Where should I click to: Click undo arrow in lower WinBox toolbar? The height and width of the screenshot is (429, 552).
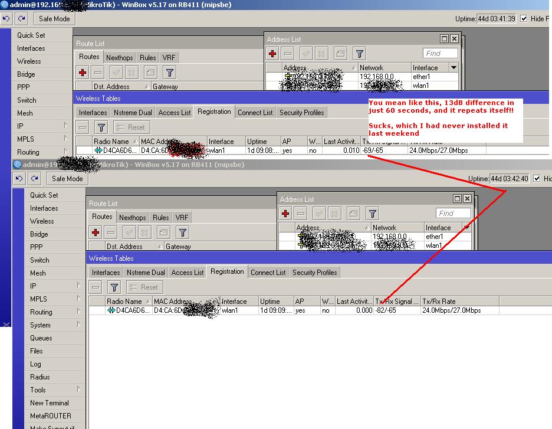point(19,179)
